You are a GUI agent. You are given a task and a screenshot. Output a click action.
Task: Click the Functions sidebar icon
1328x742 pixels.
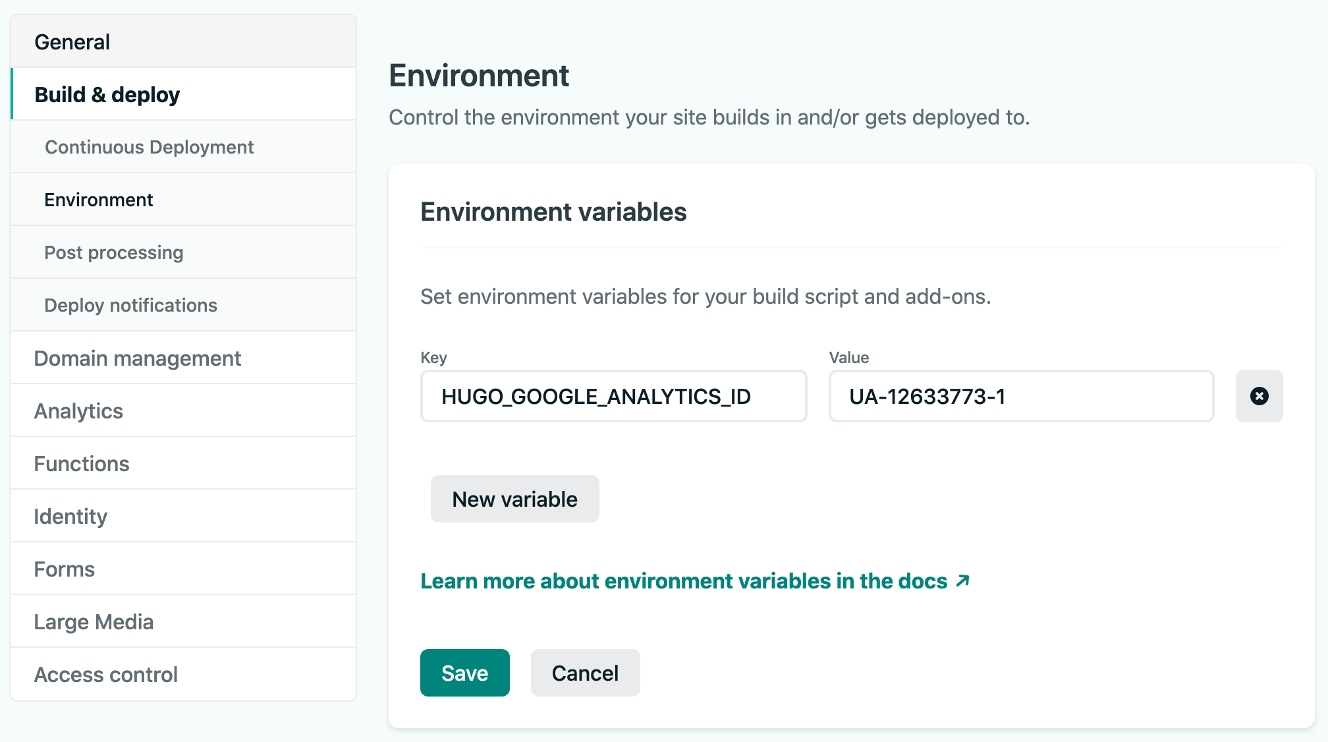[x=80, y=464]
